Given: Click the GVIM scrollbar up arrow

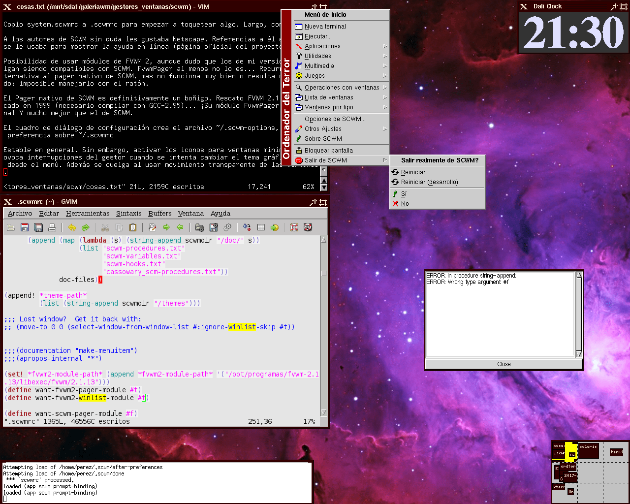Looking at the screenshot, I should pos(324,240).
